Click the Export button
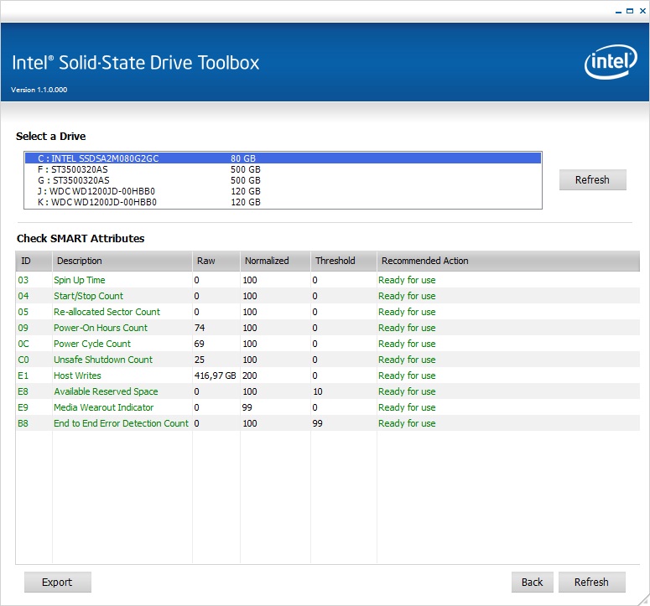This screenshot has width=650, height=606. pyautogui.click(x=58, y=582)
